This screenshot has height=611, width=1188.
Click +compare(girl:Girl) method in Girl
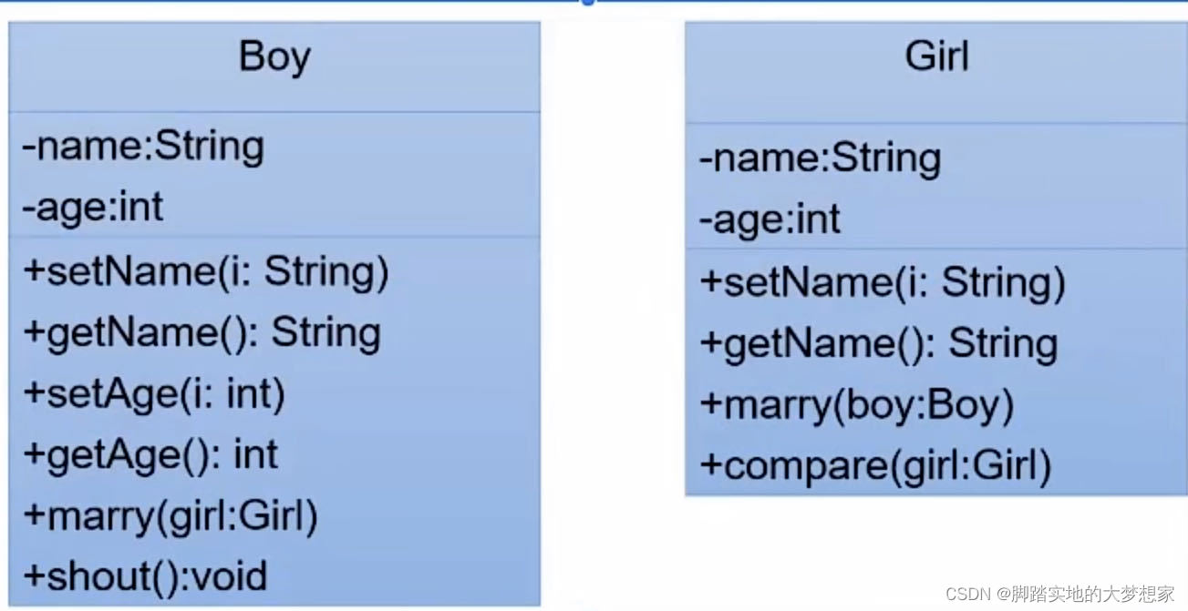coord(876,466)
